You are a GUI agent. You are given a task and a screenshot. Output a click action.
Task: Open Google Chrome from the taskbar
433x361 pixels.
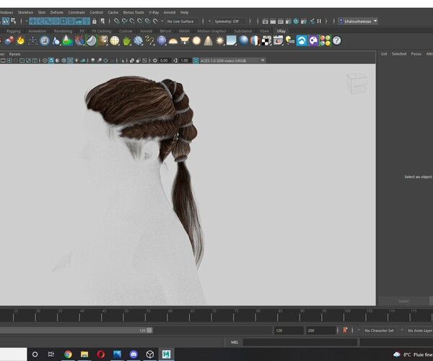point(68,354)
